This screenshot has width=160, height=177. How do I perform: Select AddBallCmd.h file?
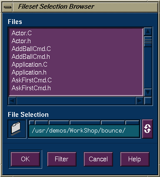pos(31,57)
